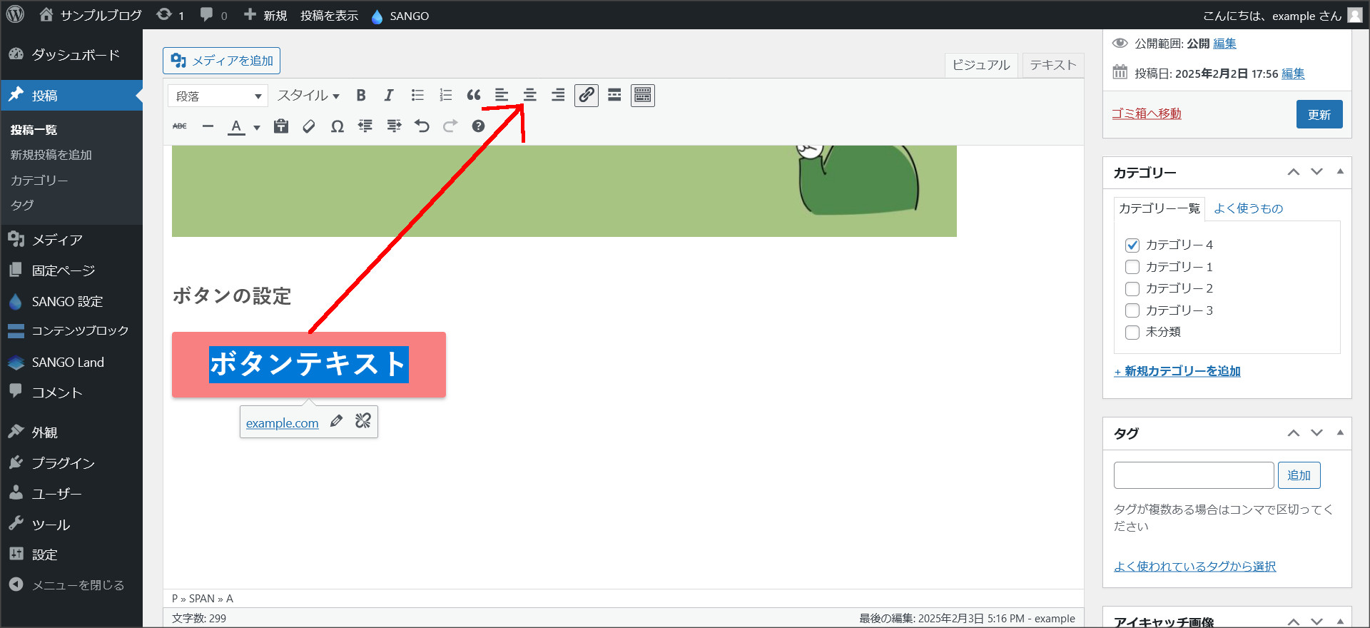The height and width of the screenshot is (628, 1370).
Task: Click the 更新 update button
Action: click(x=1319, y=114)
